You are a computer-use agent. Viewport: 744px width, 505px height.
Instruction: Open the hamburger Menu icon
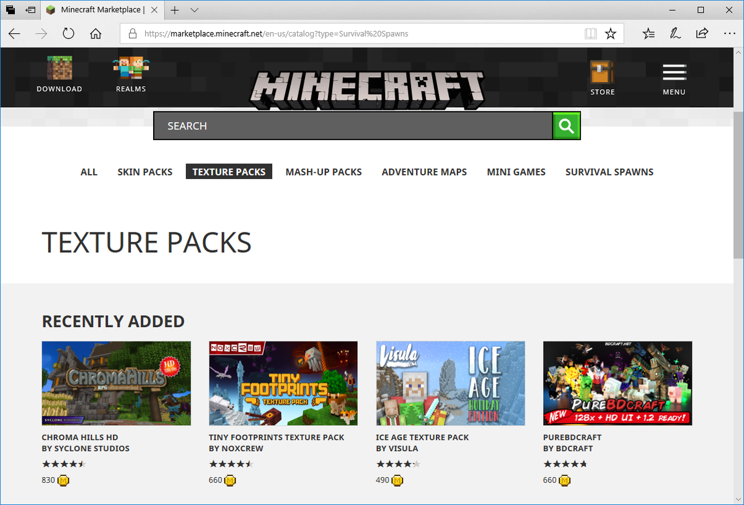[674, 72]
